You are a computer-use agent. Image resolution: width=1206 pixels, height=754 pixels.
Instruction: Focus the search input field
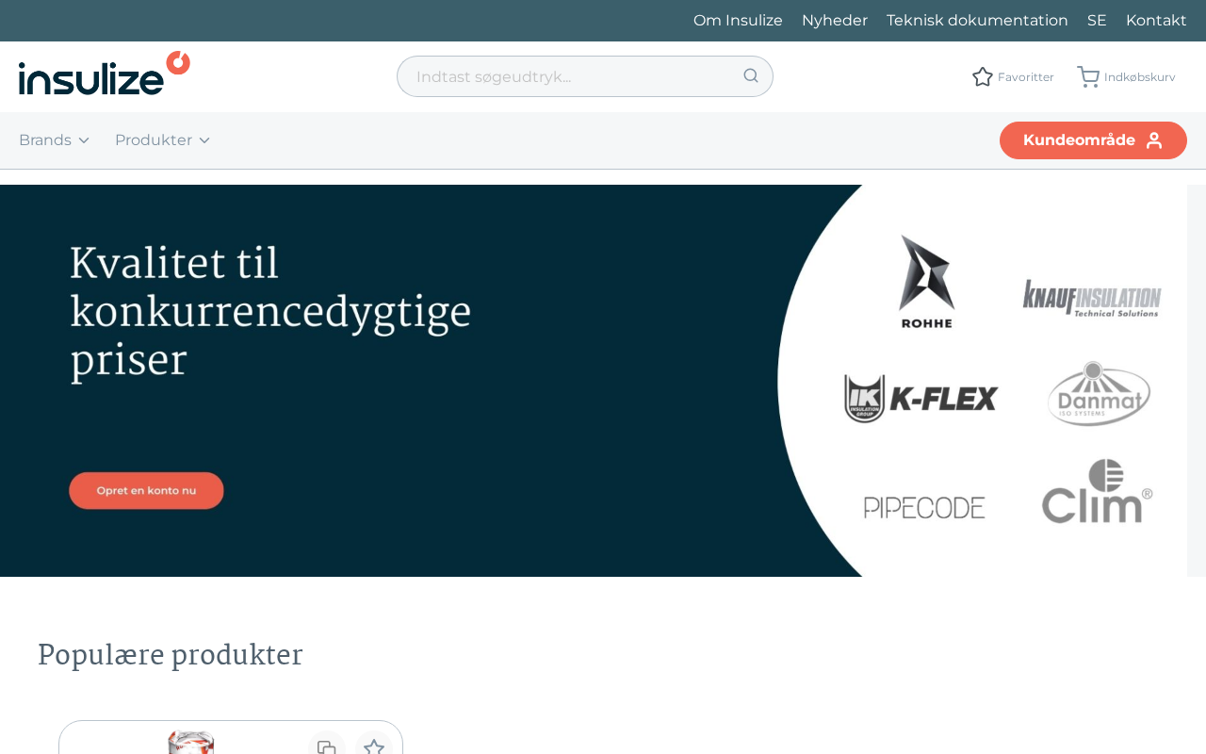(585, 76)
